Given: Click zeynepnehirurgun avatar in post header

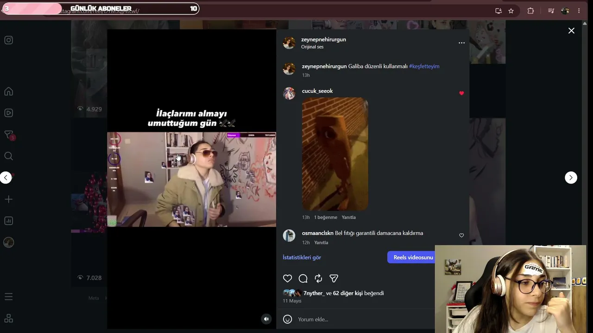Looking at the screenshot, I should click(x=289, y=43).
